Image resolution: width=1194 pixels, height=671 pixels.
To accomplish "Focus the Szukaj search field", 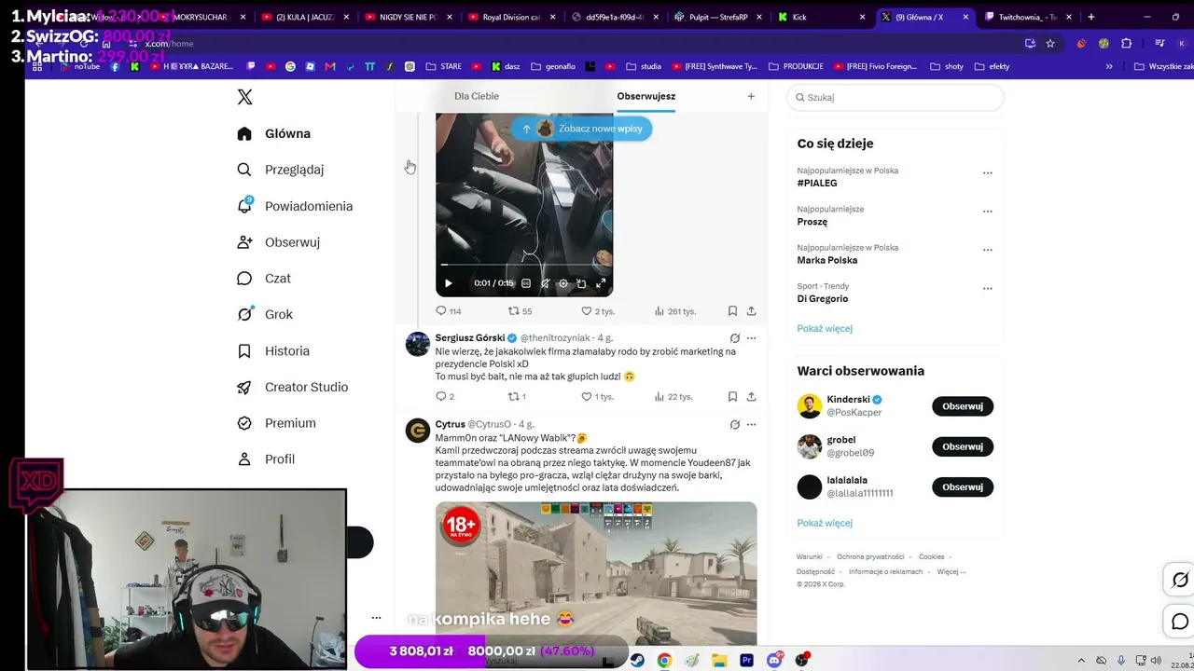I will (x=895, y=97).
